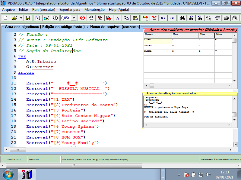Click the Tipo column header in variables table

coord(207,35)
